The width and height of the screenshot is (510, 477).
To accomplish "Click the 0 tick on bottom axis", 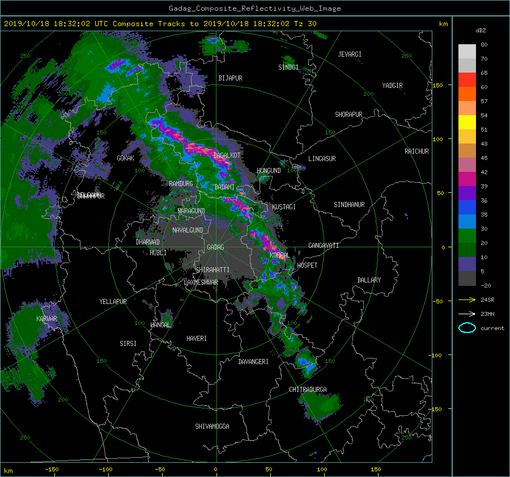I will [215, 470].
